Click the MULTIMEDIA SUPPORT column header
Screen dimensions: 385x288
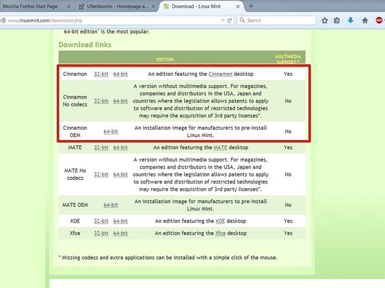(287, 59)
